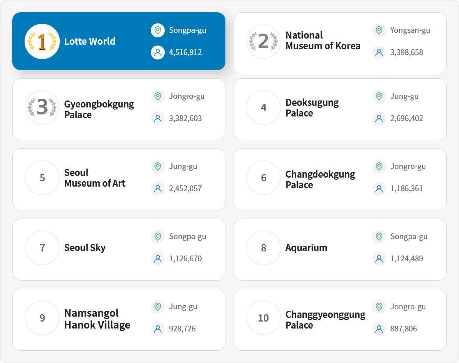Click the visitor icon beside 3,382,603
The height and width of the screenshot is (363, 459).
(157, 119)
